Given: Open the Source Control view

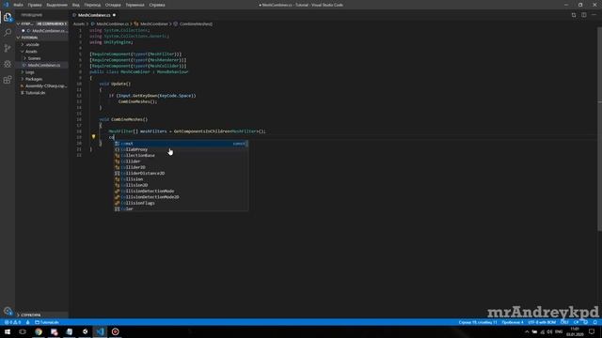Looking at the screenshot, I should (8, 48).
